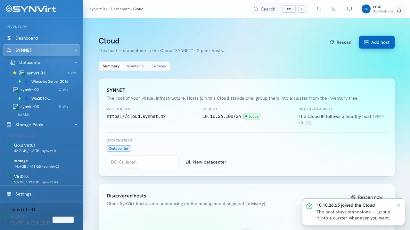Click the synvirt-02 host server icon
The height and width of the screenshot is (230, 410).
click(15, 90)
